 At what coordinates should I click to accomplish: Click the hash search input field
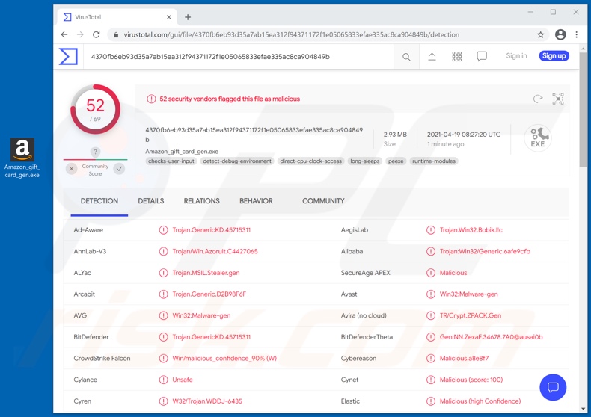tap(239, 57)
